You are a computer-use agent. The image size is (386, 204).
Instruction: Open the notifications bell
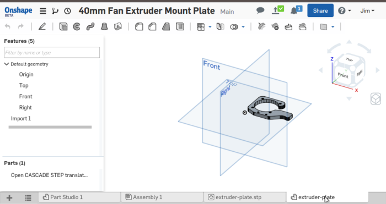296,10
